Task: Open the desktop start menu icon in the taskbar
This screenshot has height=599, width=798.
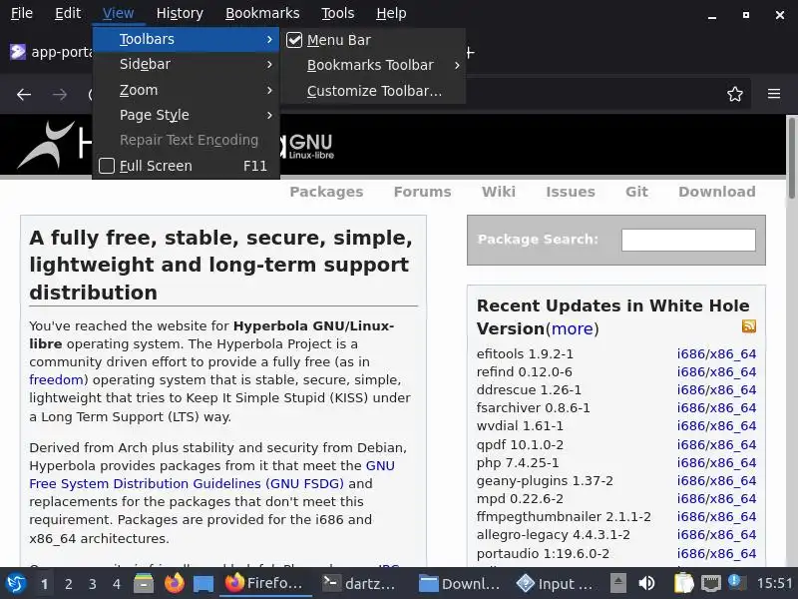Action: (16, 583)
